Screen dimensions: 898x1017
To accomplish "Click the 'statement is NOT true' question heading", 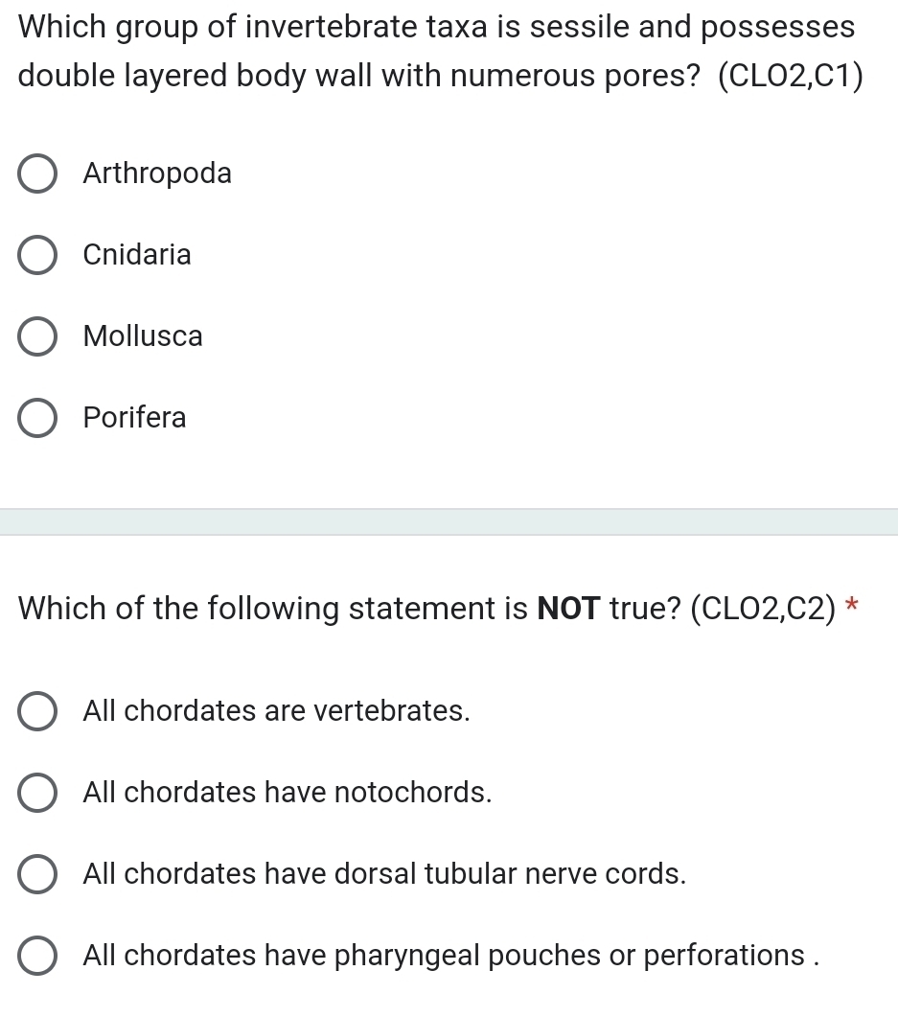I will click(427, 609).
